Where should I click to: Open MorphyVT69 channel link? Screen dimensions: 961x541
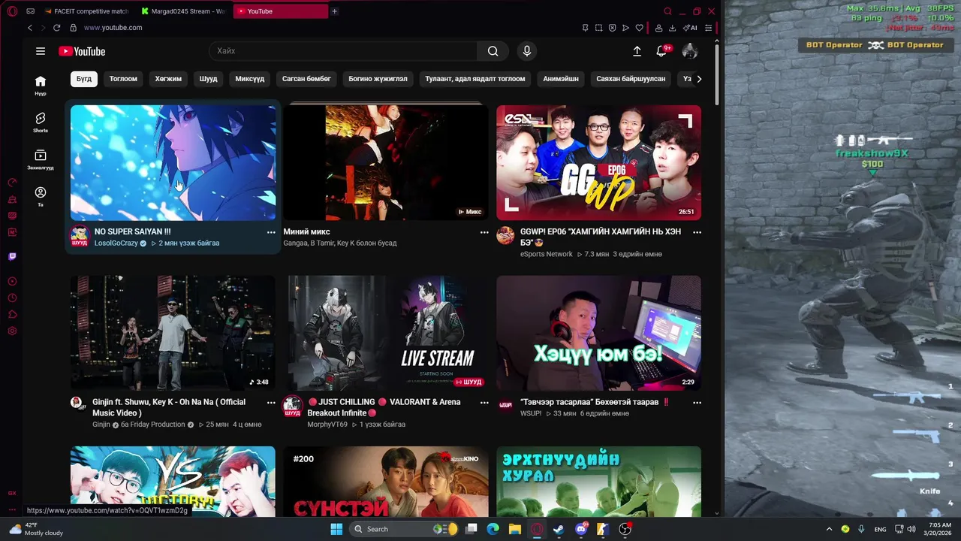click(x=327, y=425)
